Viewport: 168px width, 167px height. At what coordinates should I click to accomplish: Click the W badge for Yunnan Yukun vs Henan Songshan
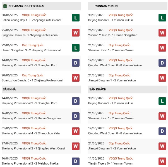[x=162, y=33]
